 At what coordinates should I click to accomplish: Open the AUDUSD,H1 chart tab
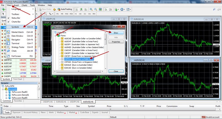pos(88,102)
